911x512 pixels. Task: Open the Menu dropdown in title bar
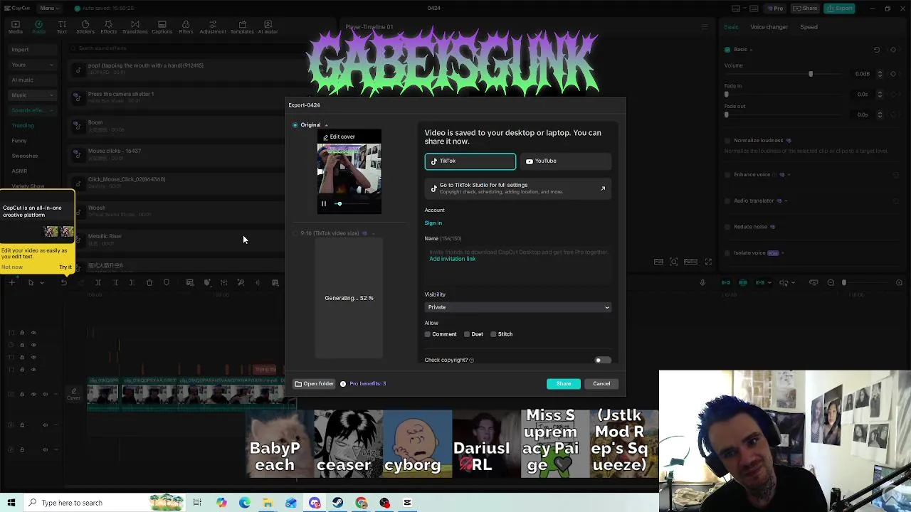pos(49,8)
